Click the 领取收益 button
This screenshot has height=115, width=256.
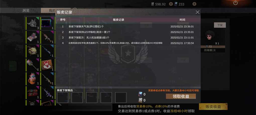(x=181, y=96)
